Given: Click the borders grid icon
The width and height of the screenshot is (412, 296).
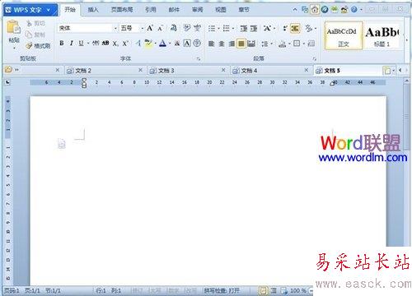Looking at the screenshot, I should [x=297, y=44].
